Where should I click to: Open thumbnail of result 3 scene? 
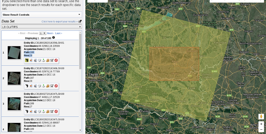[x=14, y=104]
